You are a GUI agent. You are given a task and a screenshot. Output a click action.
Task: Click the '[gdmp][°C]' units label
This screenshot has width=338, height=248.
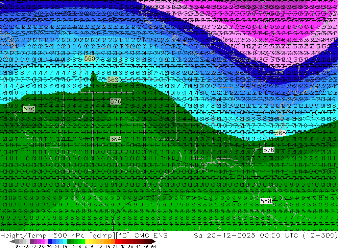[110, 235]
